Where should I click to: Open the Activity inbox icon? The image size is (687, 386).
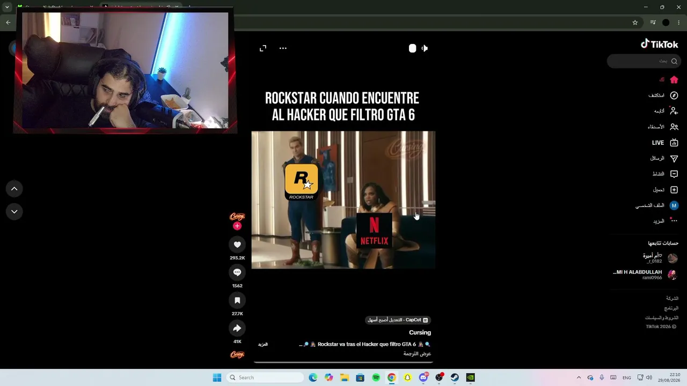click(x=674, y=174)
